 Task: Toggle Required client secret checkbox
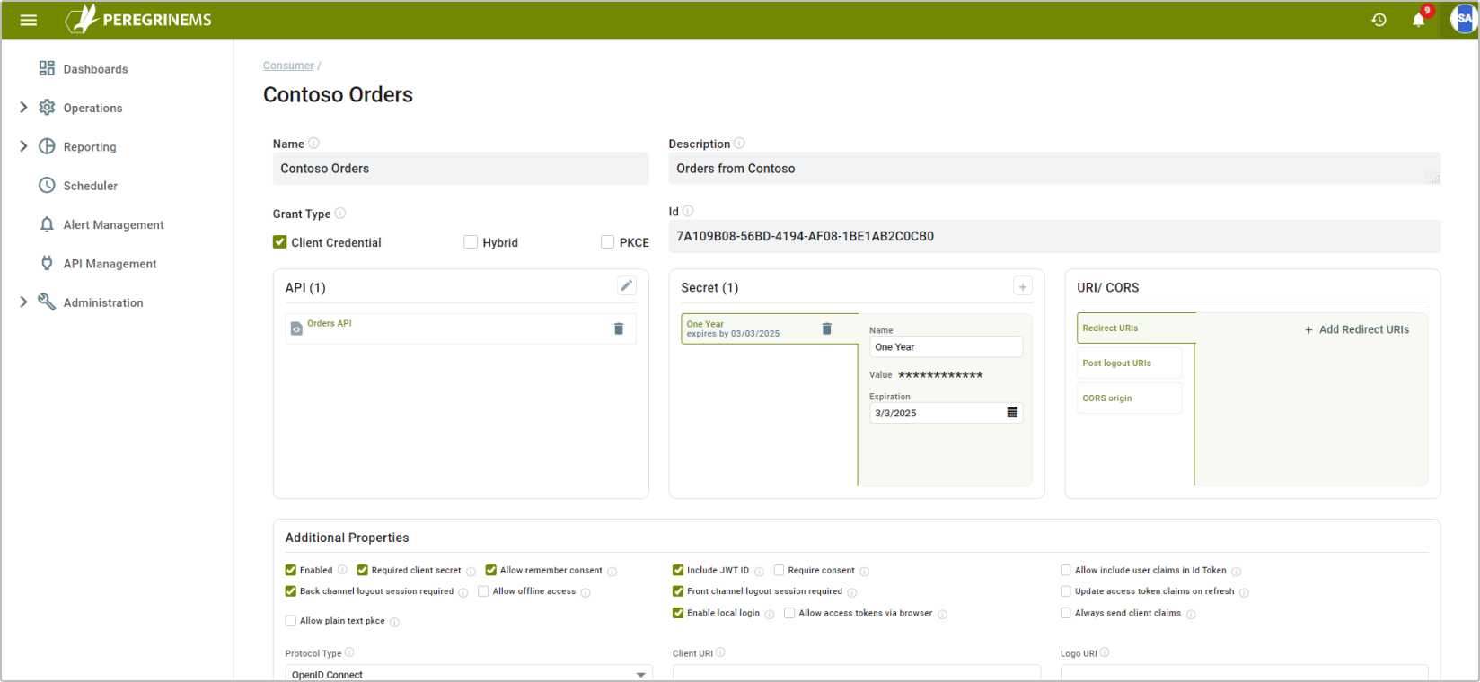coord(363,570)
